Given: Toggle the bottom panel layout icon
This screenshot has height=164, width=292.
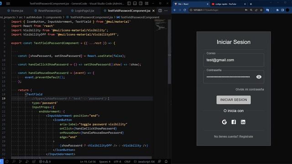Looking at the screenshot, I should tap(135, 4).
